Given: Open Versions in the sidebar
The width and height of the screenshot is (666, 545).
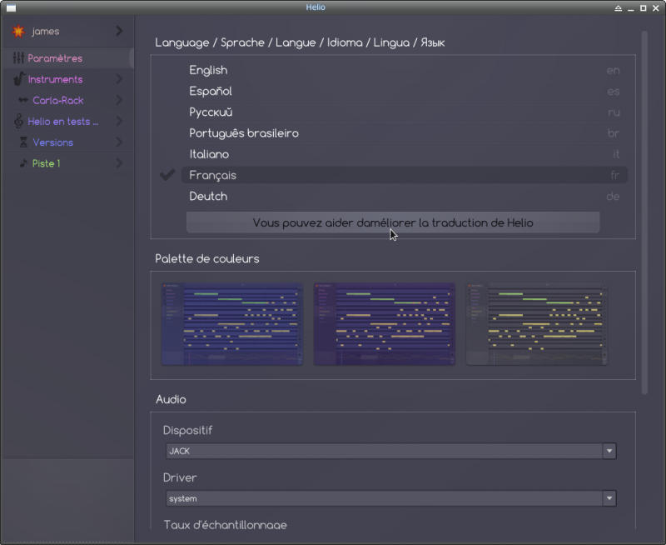Looking at the screenshot, I should [x=52, y=142].
